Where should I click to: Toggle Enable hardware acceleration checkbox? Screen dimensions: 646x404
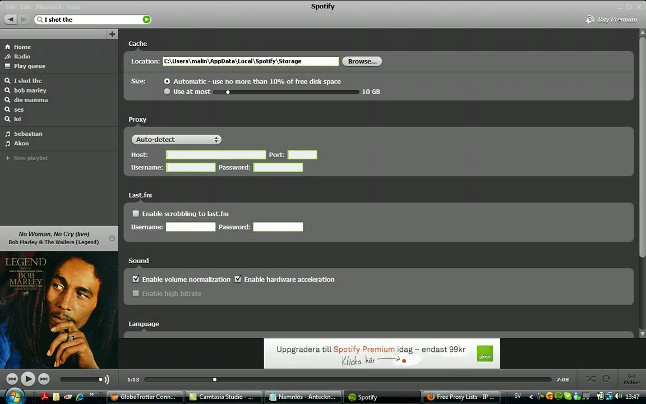(x=238, y=279)
